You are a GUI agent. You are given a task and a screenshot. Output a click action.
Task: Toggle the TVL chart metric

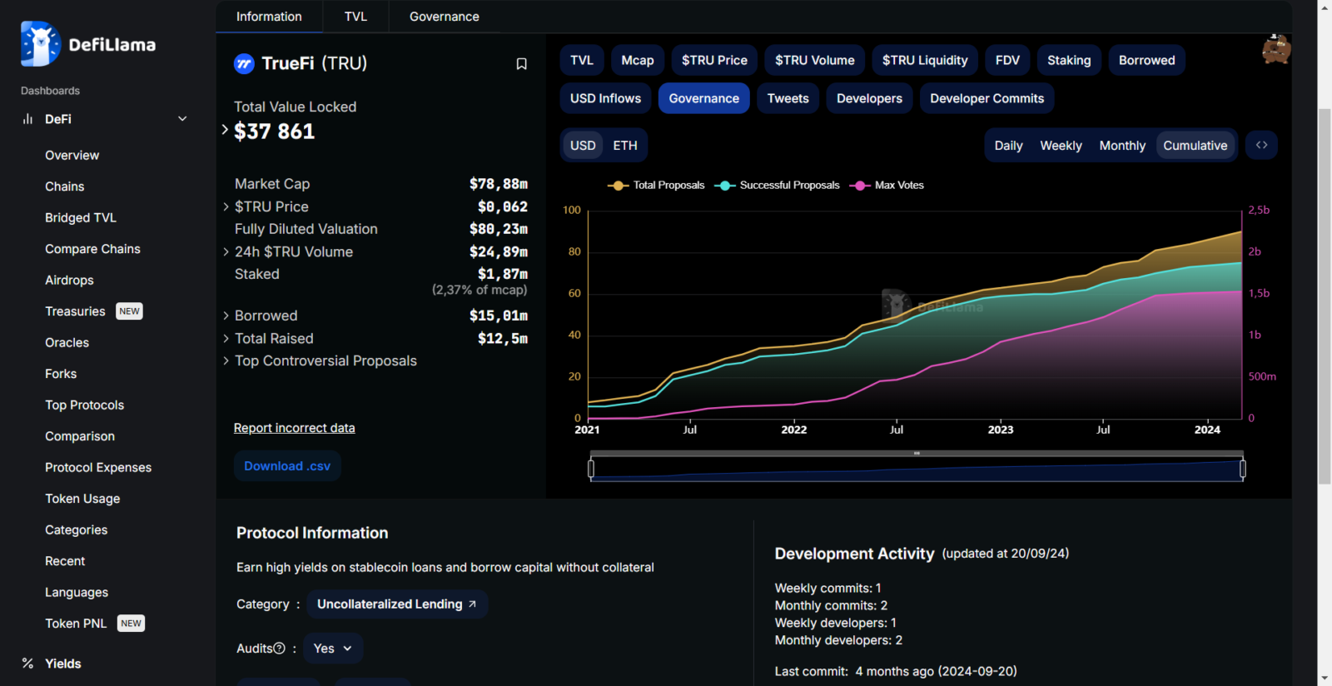(582, 60)
